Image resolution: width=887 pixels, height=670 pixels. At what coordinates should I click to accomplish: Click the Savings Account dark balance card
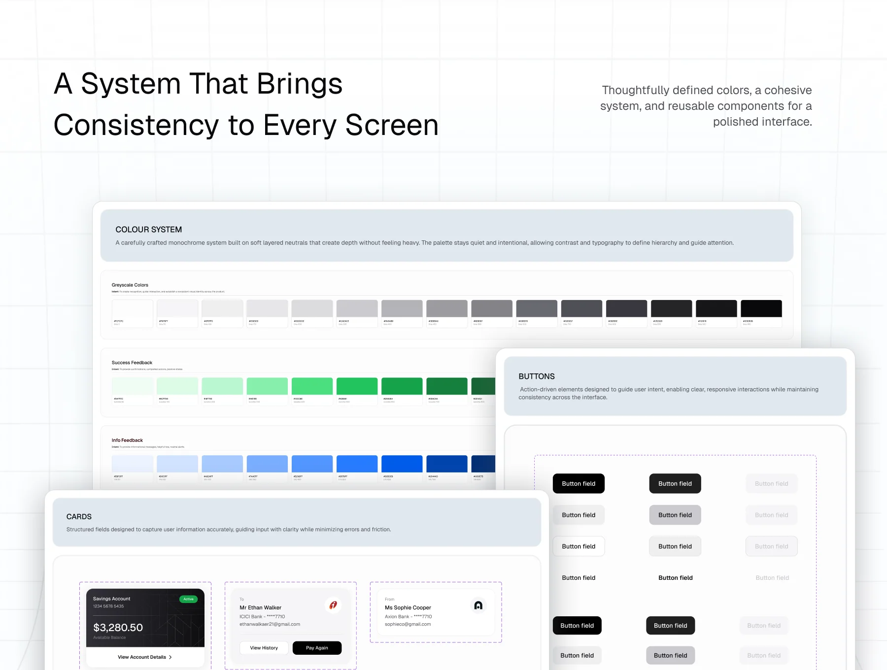[145, 618]
